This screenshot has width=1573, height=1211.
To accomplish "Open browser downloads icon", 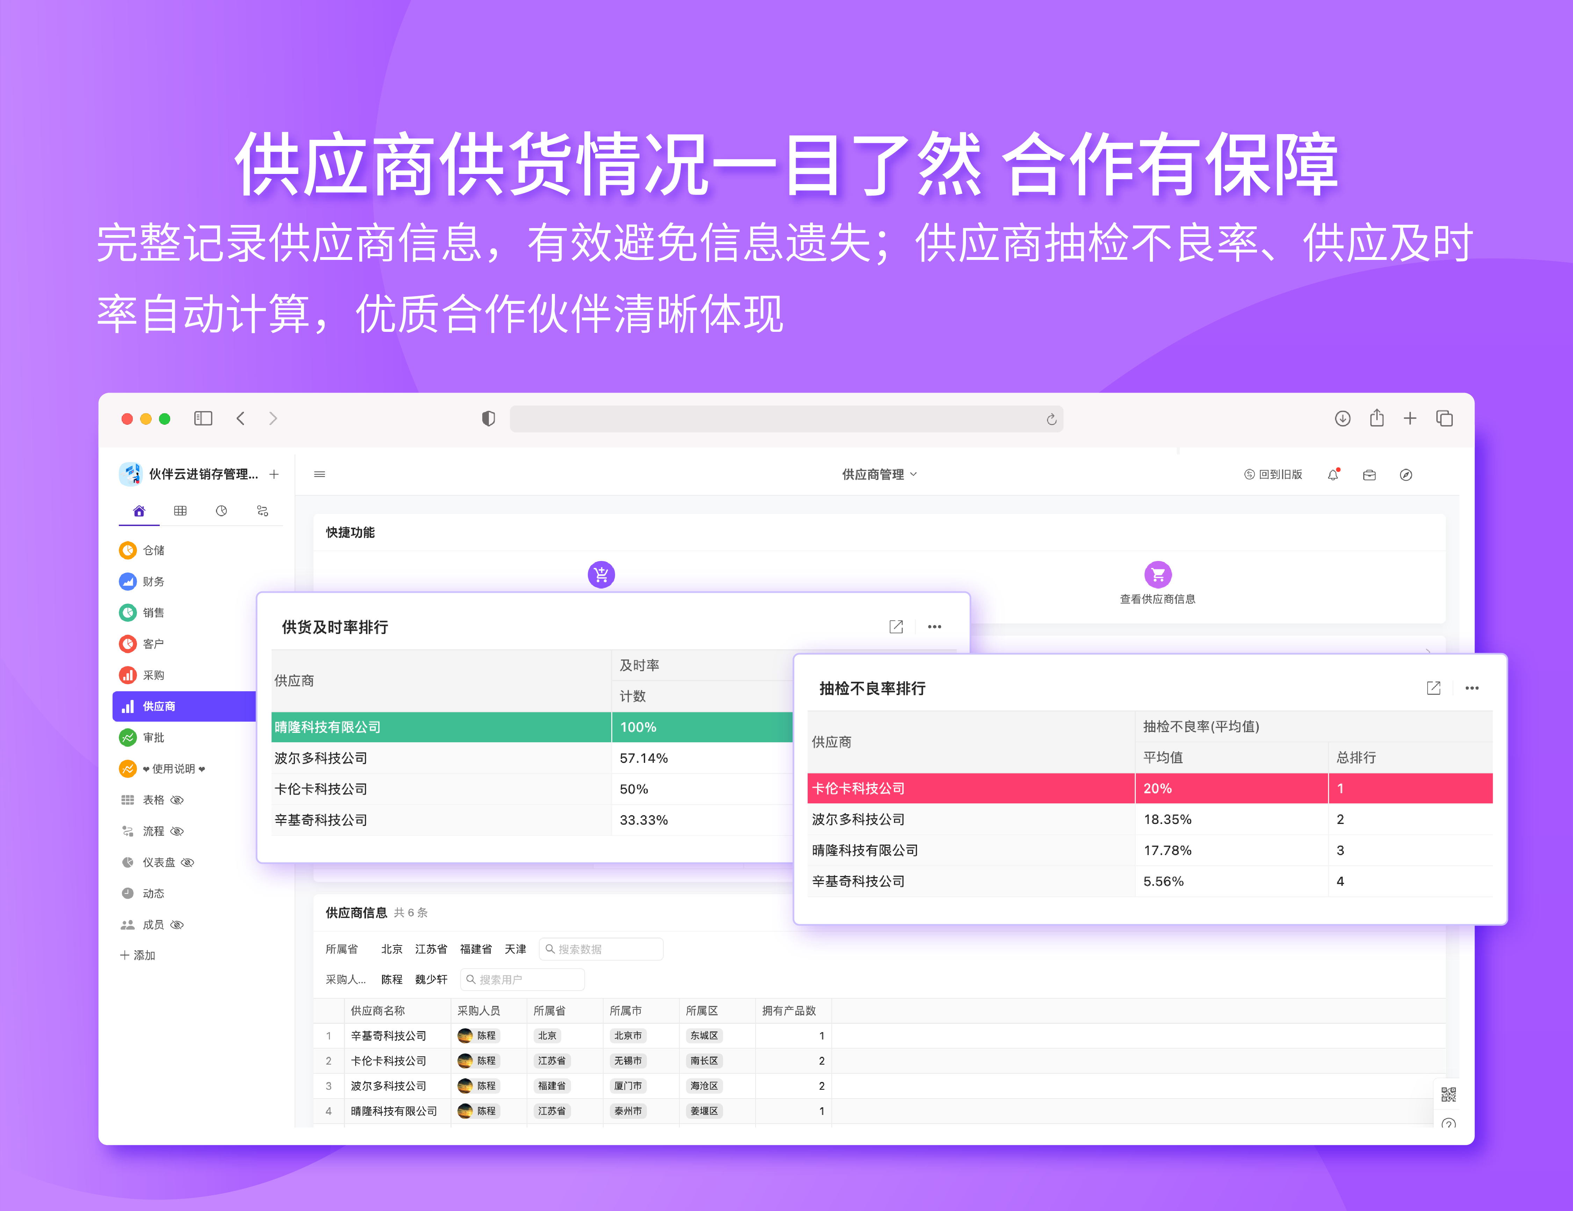I will click(1343, 418).
